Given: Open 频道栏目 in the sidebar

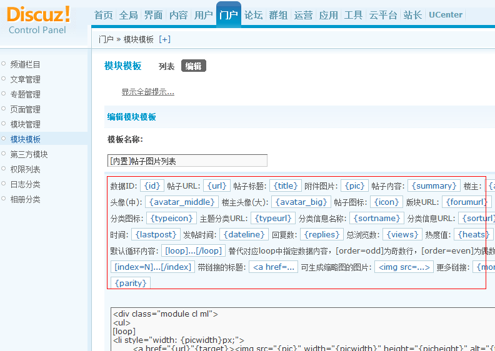Looking at the screenshot, I should [25, 64].
